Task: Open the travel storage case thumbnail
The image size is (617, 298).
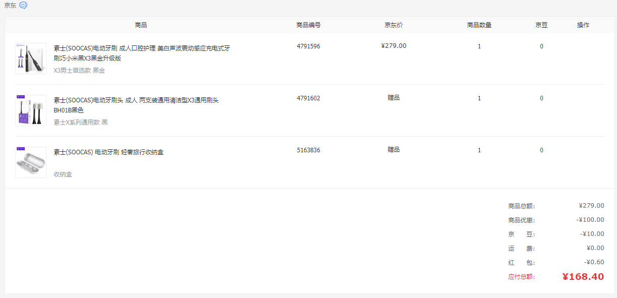Action: click(31, 162)
